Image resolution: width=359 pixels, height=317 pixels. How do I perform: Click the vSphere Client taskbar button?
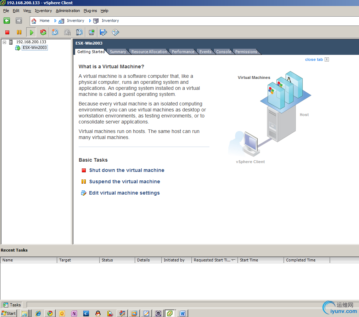click(x=170, y=313)
